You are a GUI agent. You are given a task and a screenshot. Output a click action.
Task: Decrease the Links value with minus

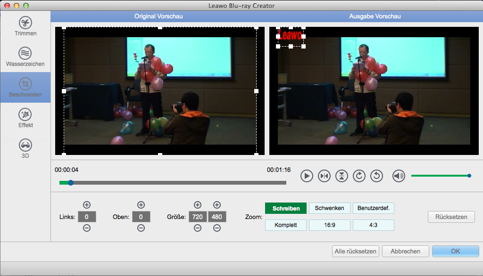pyautogui.click(x=87, y=228)
